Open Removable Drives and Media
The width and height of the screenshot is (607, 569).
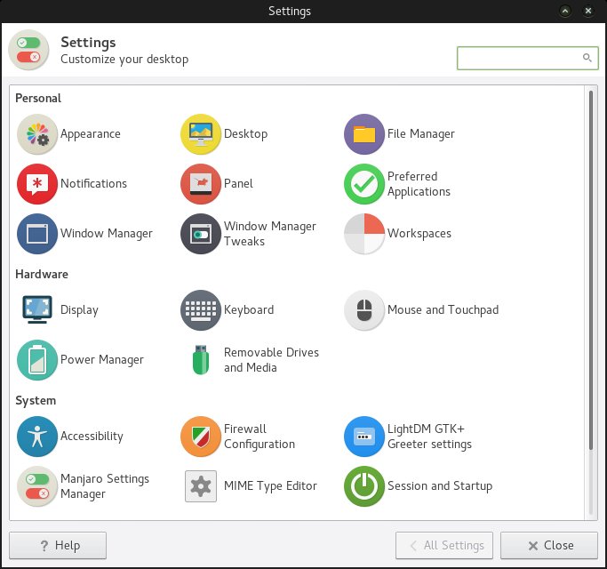point(201,360)
